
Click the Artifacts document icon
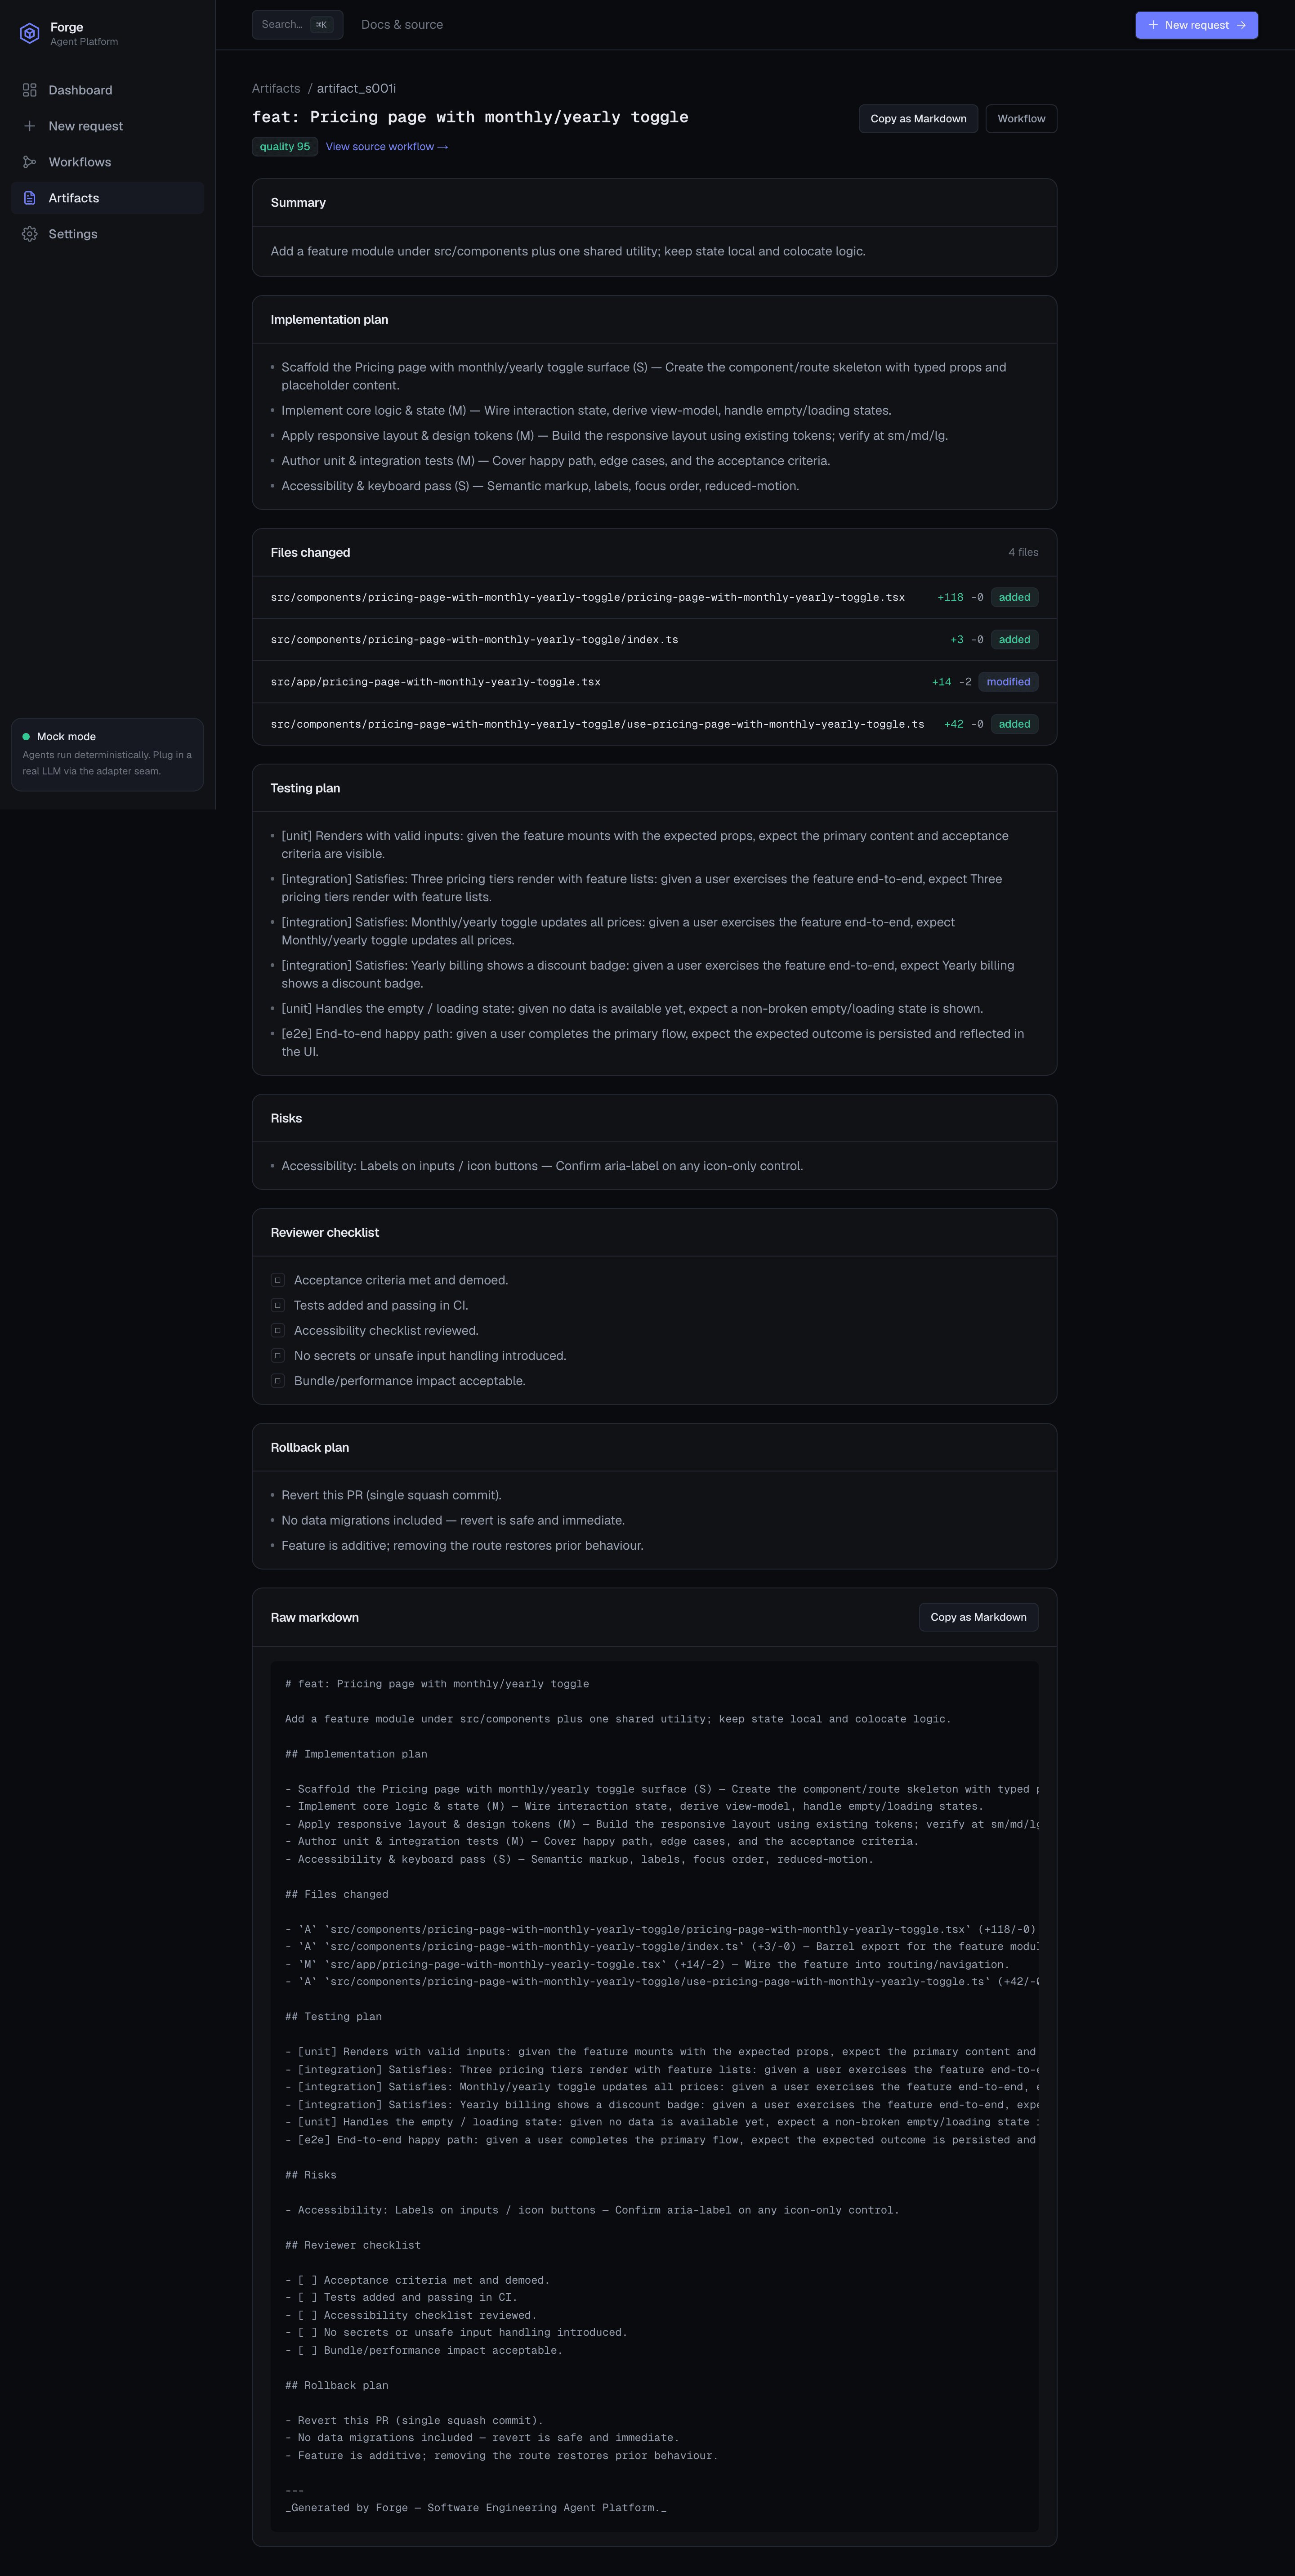click(x=30, y=198)
